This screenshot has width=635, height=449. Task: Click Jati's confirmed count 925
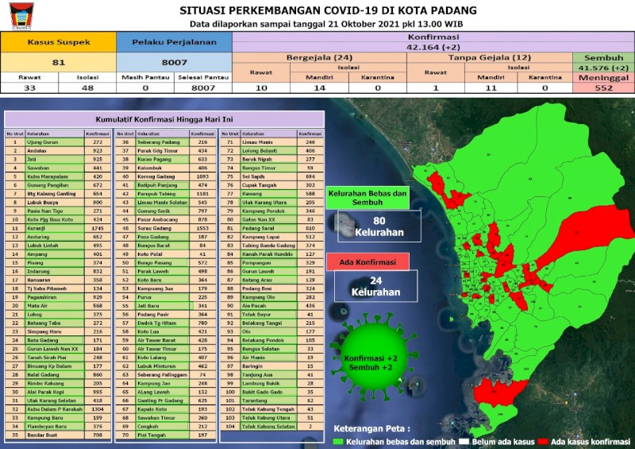(98, 160)
